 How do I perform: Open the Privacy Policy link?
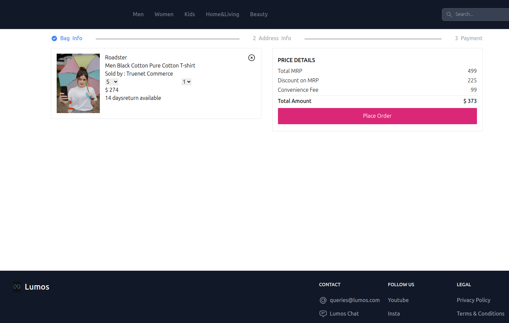point(473,300)
